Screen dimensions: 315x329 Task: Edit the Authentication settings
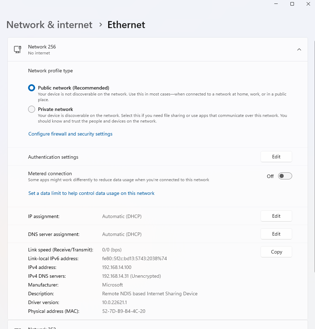click(276, 157)
